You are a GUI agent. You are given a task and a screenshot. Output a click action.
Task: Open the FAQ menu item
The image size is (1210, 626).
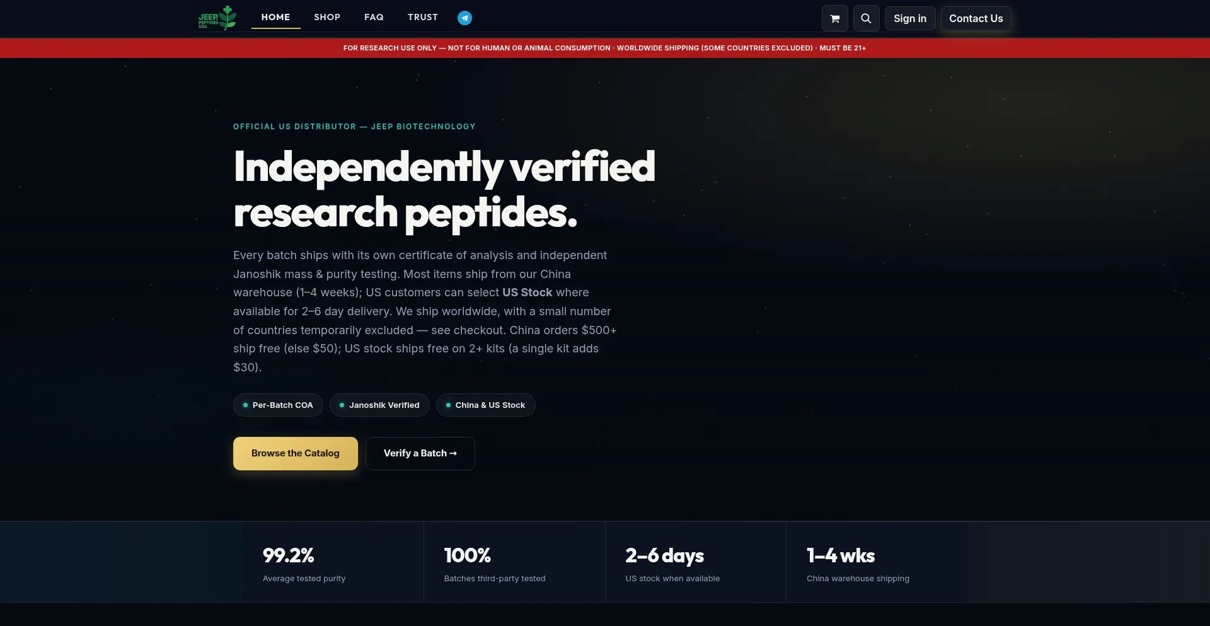[x=374, y=18]
